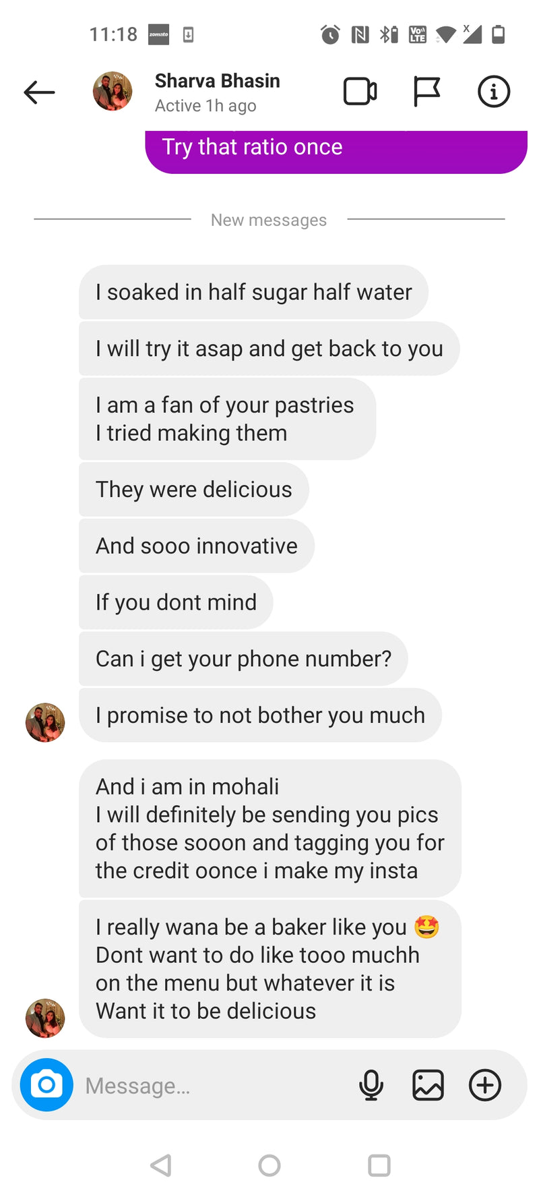Record a voice message with microphone
This screenshot has width=539, height=1199.
[x=371, y=1085]
